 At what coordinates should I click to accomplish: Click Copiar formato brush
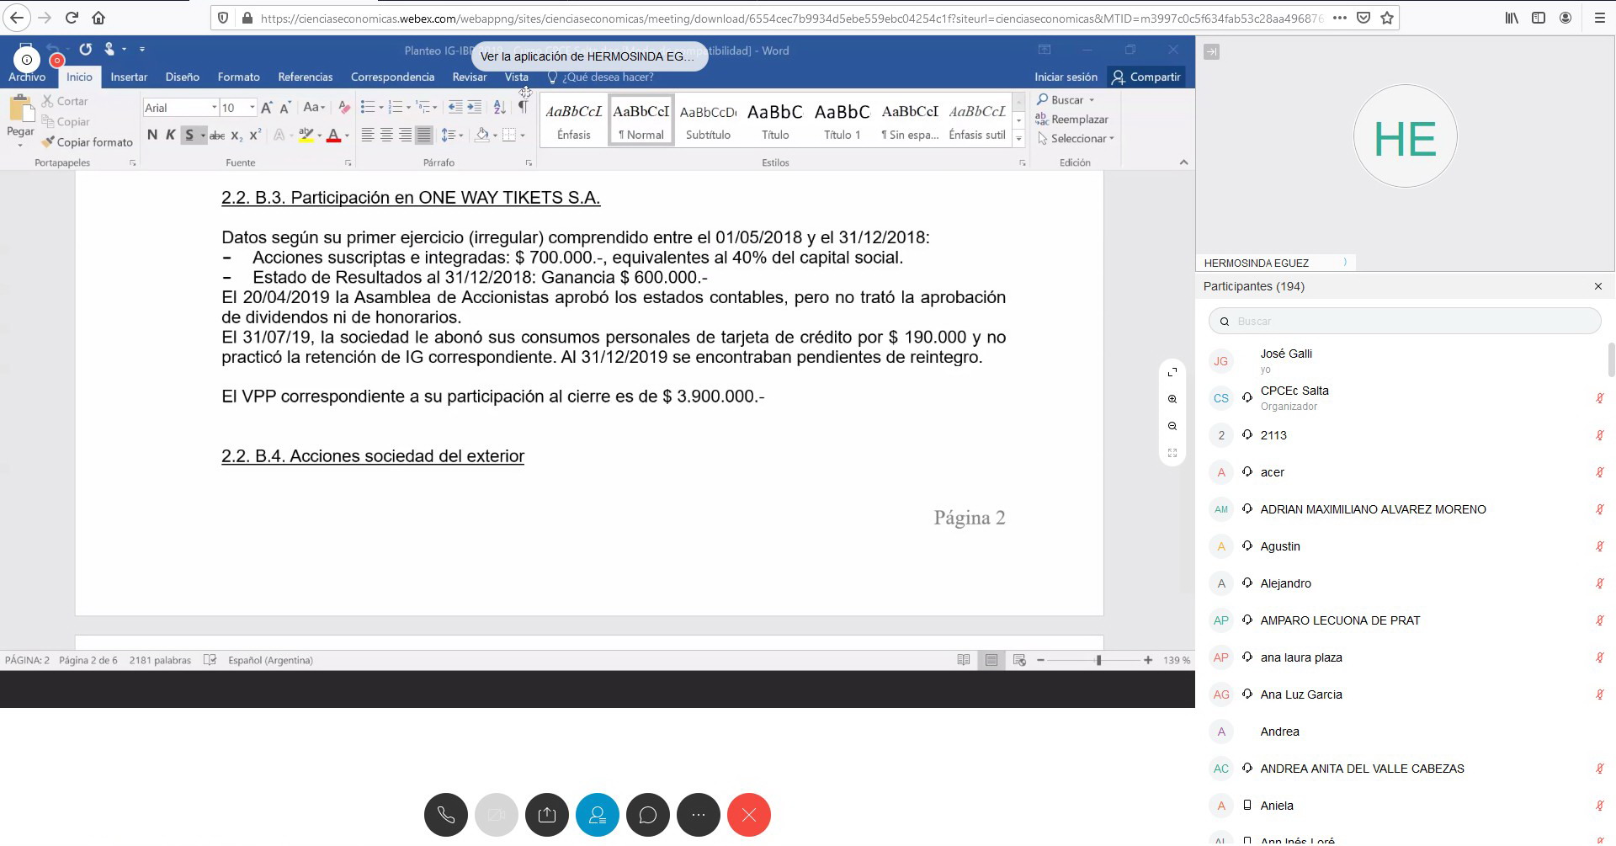[88, 142]
